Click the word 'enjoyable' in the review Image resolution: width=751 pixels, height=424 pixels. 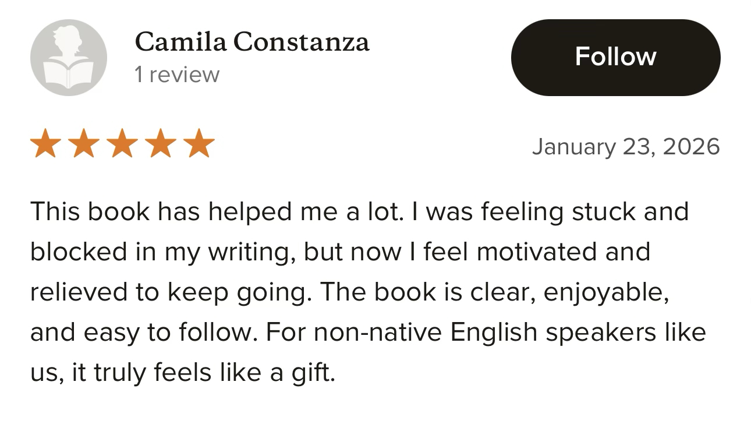(x=605, y=293)
